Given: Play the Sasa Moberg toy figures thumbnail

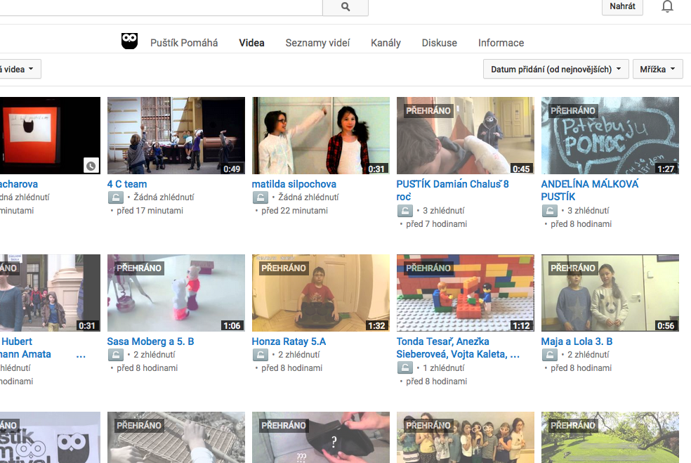Looking at the screenshot, I should tap(176, 293).
